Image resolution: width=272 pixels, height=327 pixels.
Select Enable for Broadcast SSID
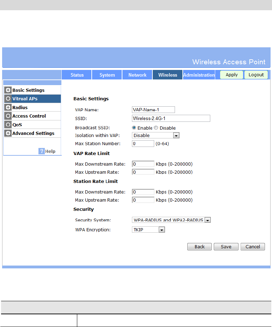coord(134,127)
